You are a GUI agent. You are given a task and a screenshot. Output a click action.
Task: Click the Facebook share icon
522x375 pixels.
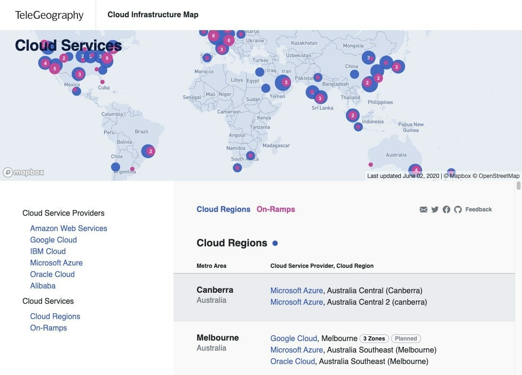coord(446,210)
